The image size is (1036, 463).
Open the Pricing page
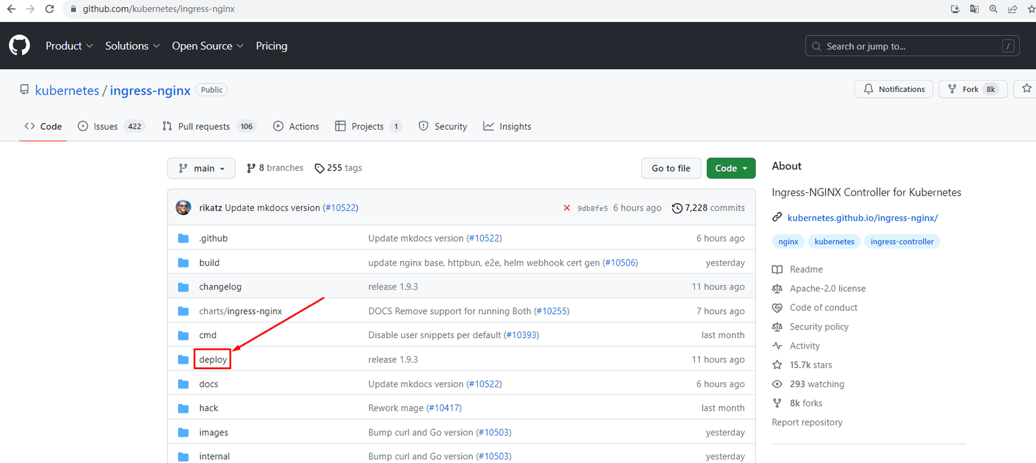point(271,46)
